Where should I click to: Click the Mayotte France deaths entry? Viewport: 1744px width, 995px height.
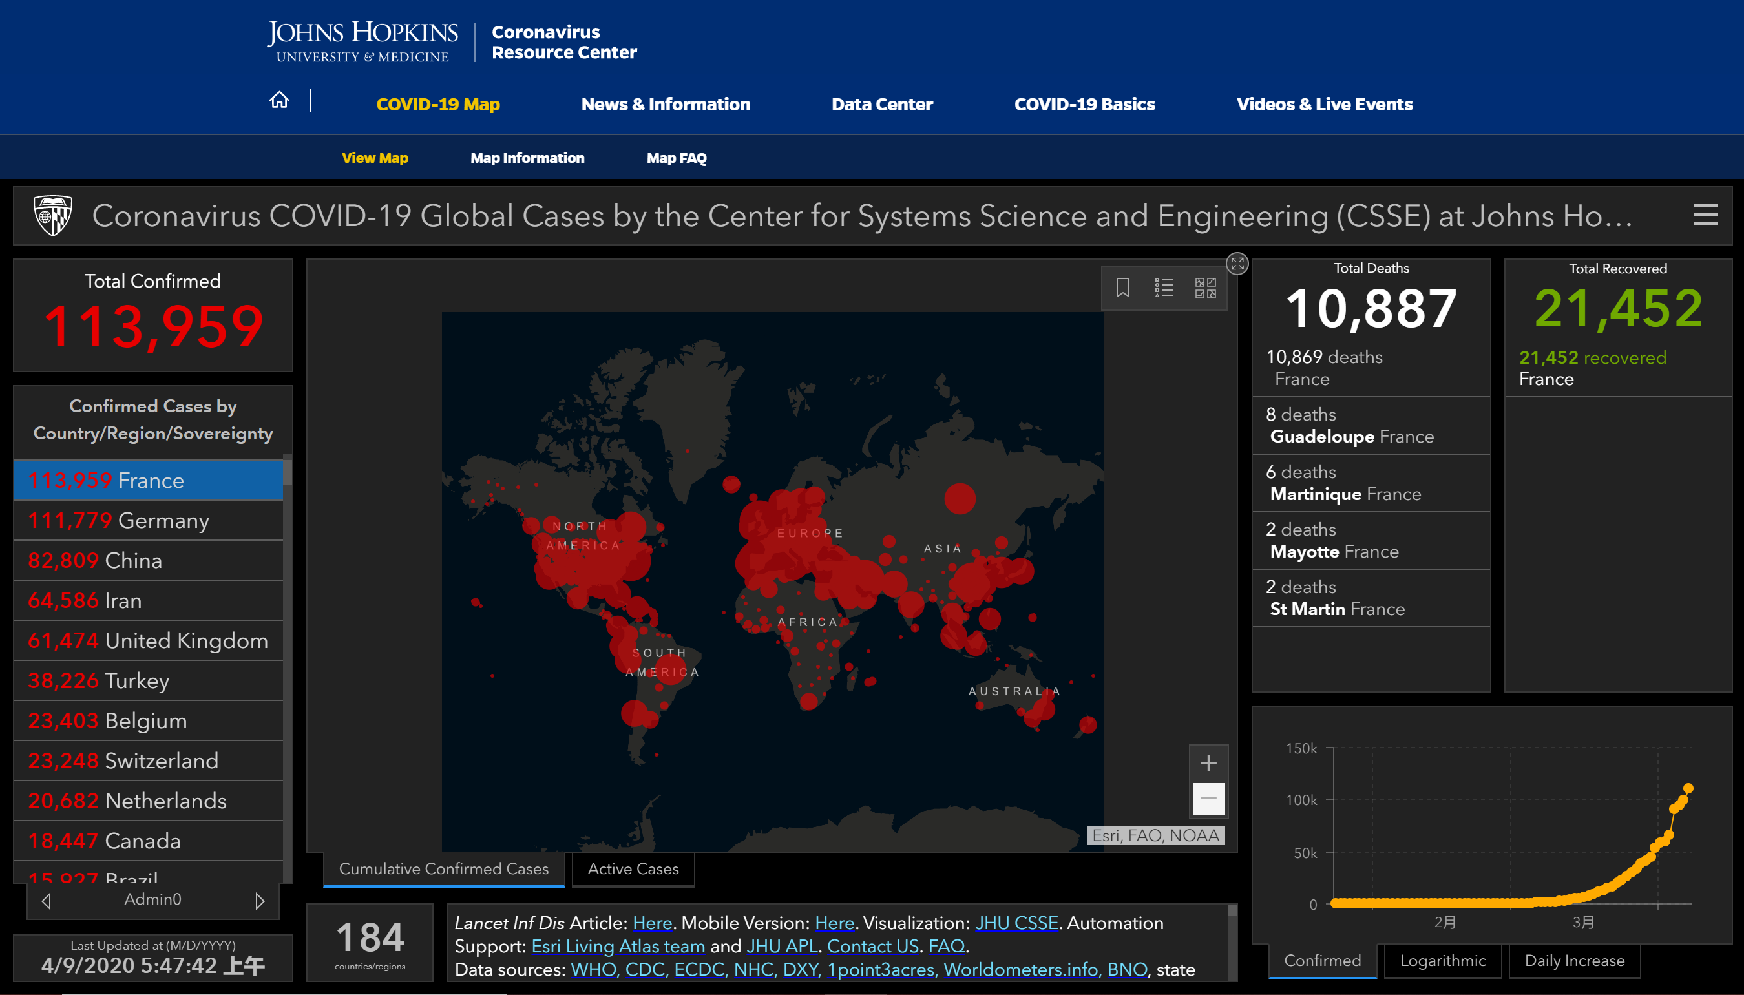1371,541
